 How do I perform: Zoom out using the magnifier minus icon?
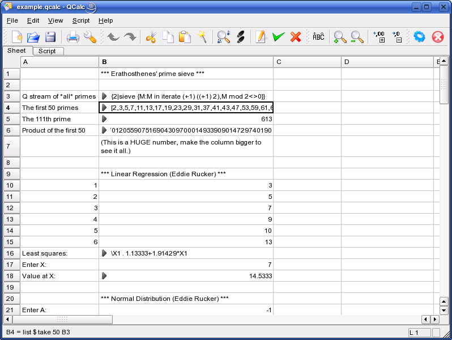(357, 37)
